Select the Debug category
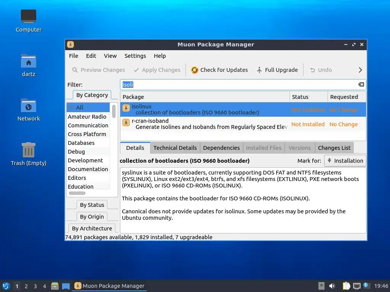 (88, 152)
